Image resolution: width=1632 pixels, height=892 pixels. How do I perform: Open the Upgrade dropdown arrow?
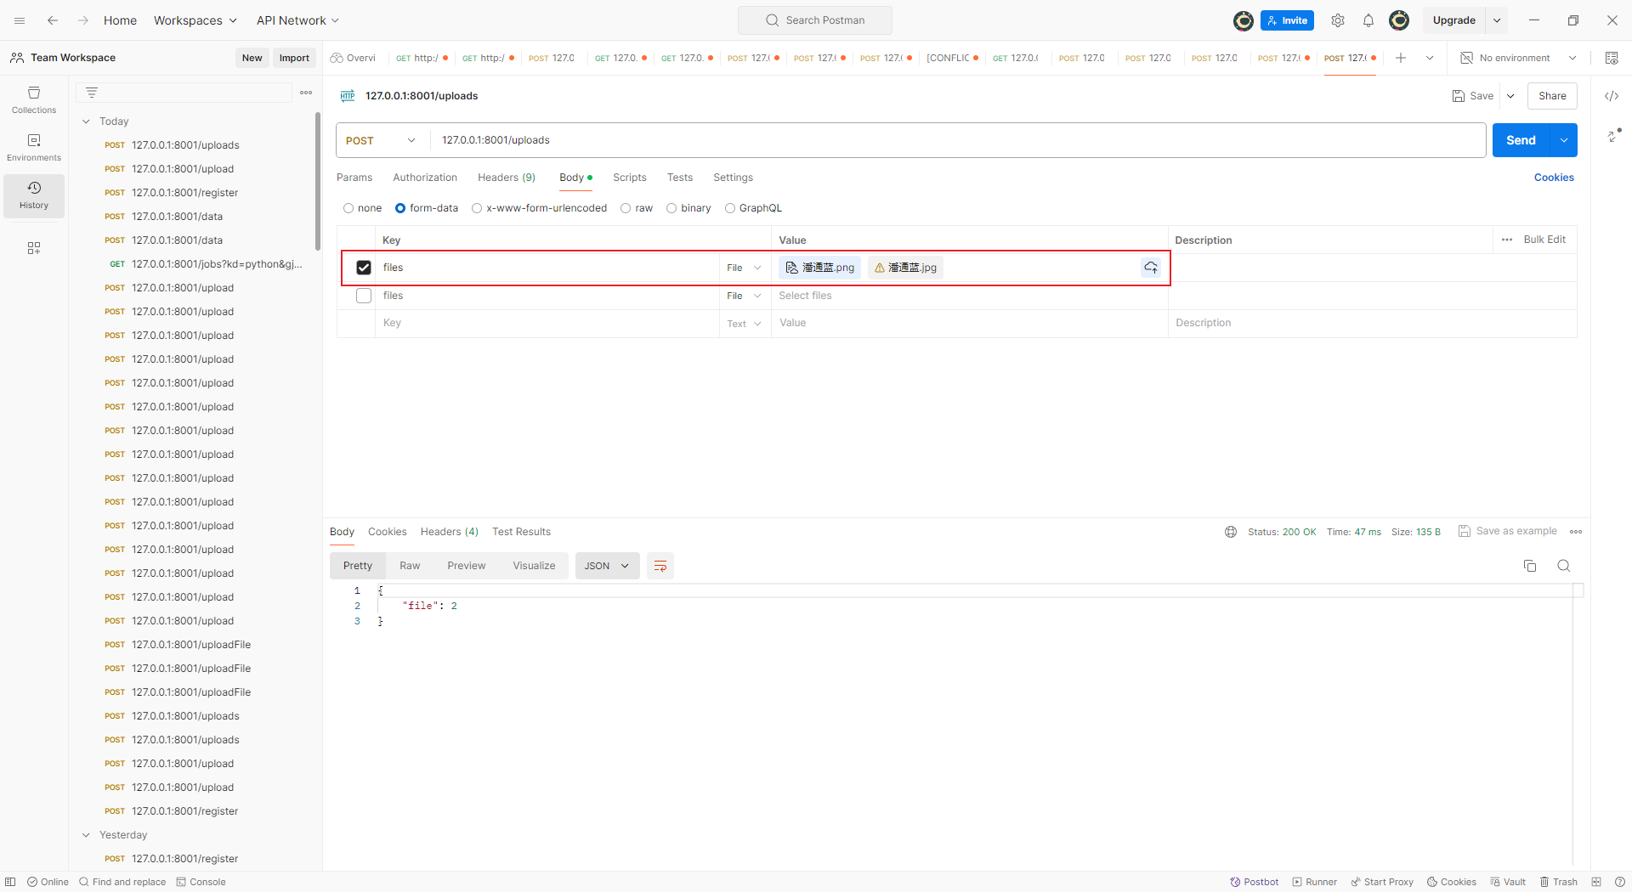[x=1497, y=20]
